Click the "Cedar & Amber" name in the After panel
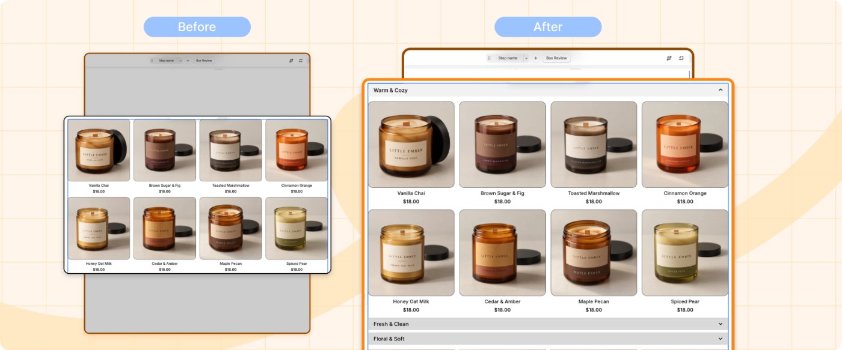Viewport: 842px width, 350px height. [x=503, y=301]
